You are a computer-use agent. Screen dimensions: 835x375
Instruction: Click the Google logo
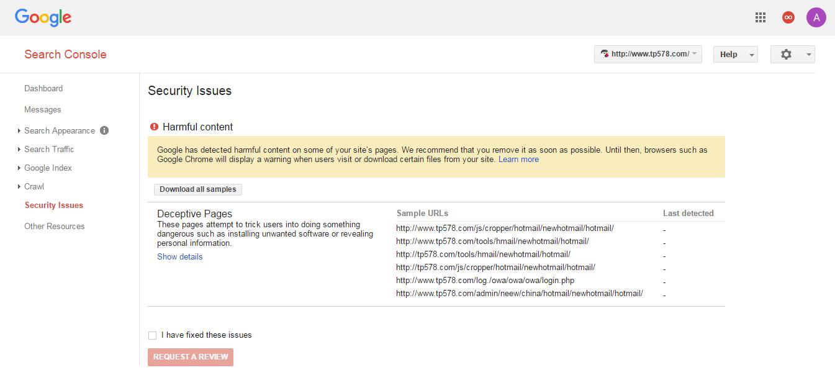pyautogui.click(x=43, y=17)
